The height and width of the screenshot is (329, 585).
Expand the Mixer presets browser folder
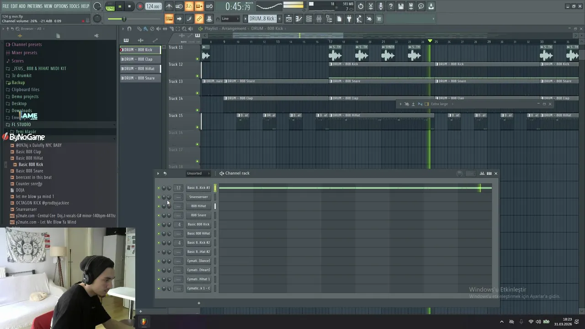[x=24, y=53]
